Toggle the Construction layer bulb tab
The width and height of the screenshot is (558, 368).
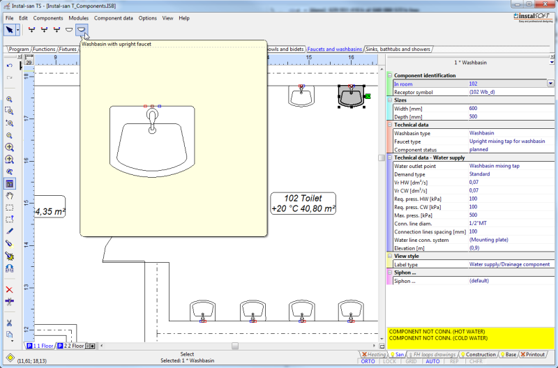coord(478,355)
